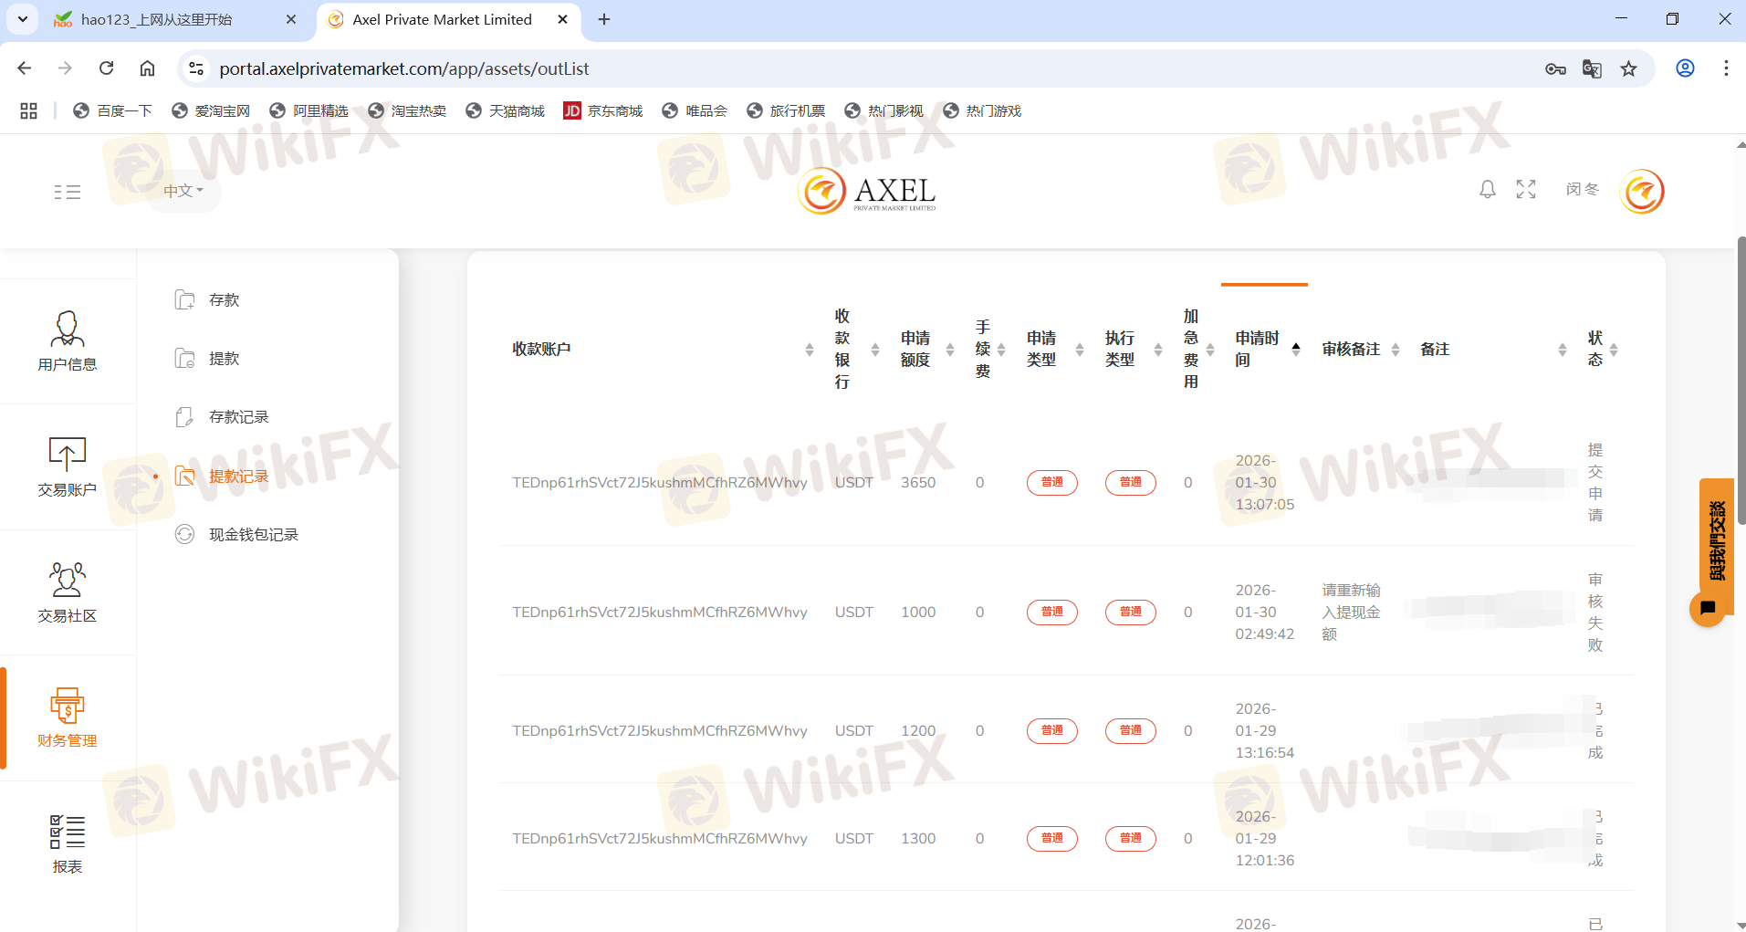Open the 中文 language dropdown

pos(183,191)
